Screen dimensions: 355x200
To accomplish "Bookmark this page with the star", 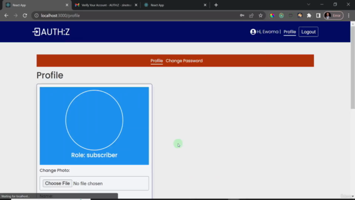I will click(261, 16).
